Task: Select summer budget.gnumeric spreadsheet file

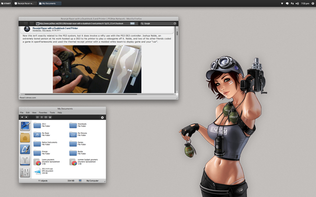Action: click(83, 162)
